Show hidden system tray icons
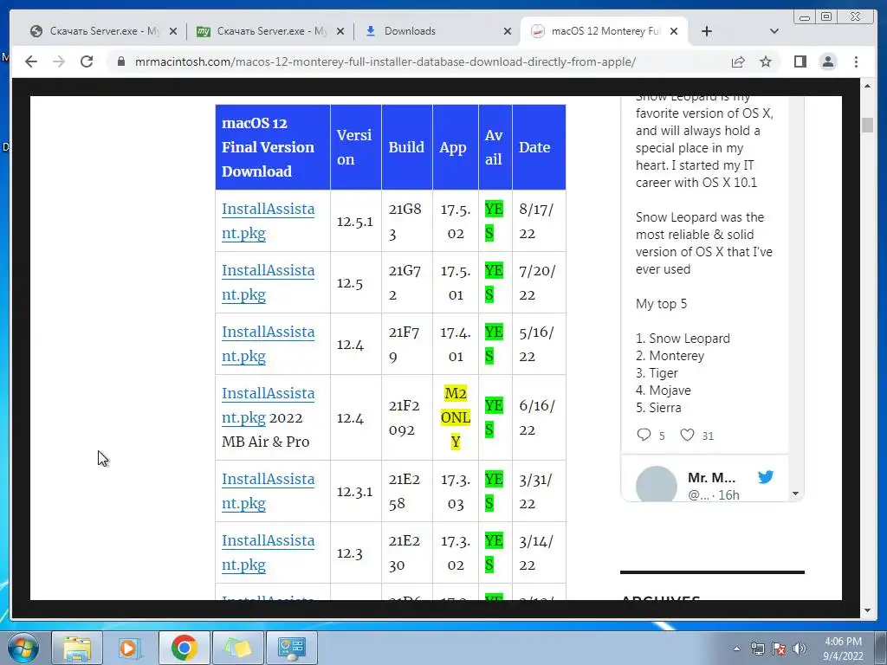 point(736,649)
